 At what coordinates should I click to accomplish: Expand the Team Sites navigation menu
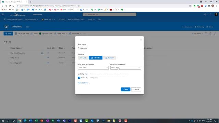point(49,19)
